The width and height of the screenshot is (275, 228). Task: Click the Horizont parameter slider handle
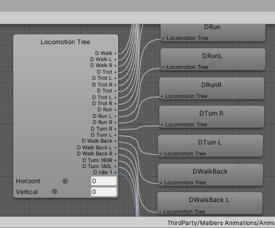[65, 181]
